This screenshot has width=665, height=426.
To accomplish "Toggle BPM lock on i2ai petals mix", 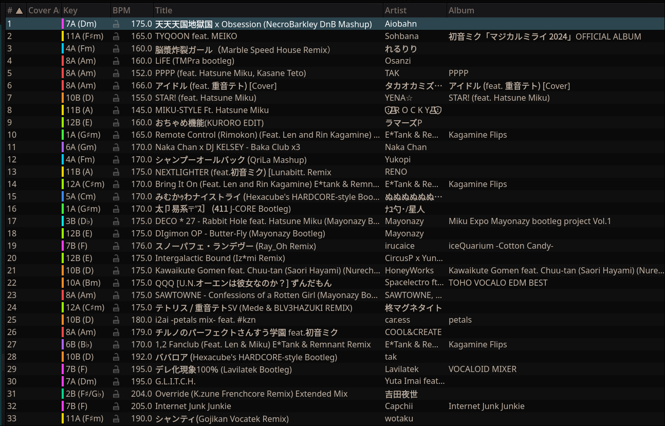I will [116, 320].
